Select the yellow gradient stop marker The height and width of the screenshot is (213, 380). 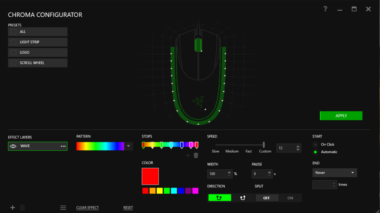(x=153, y=145)
